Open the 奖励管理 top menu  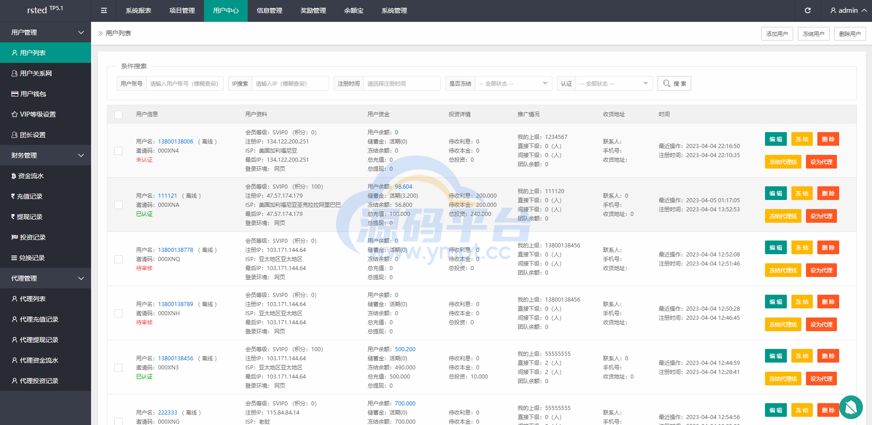[313, 10]
